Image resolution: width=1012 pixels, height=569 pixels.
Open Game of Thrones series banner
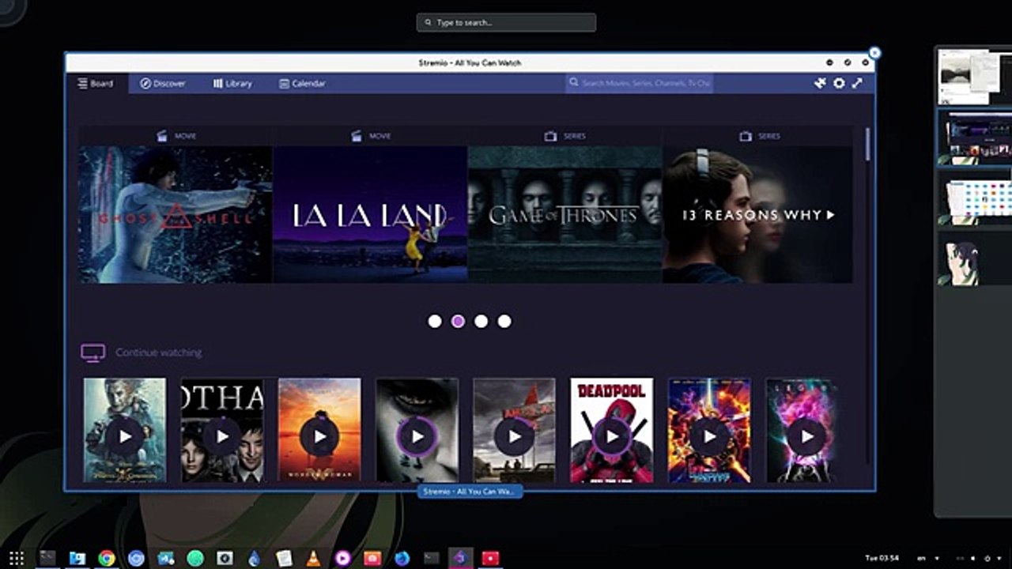click(x=565, y=214)
